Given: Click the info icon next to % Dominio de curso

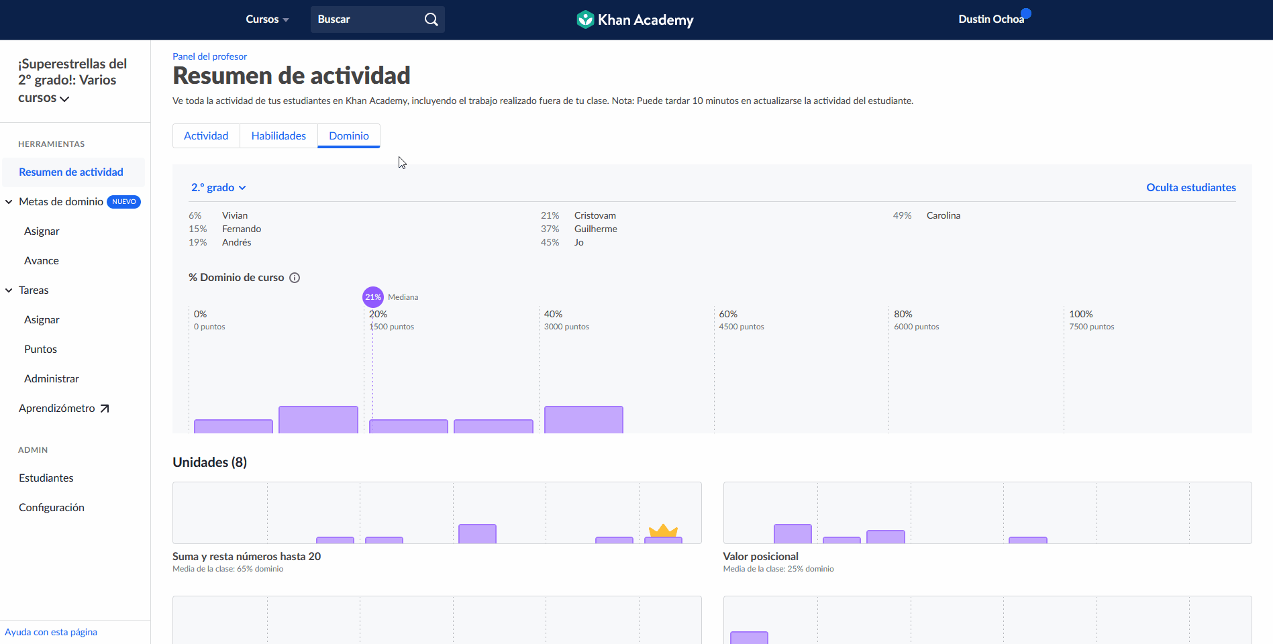Looking at the screenshot, I should [x=295, y=278].
